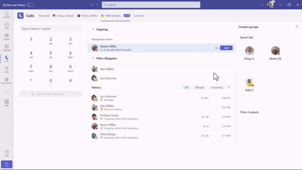Add a new contact group with plus icon
This screenshot has width=302, height=170.
[x=297, y=27]
